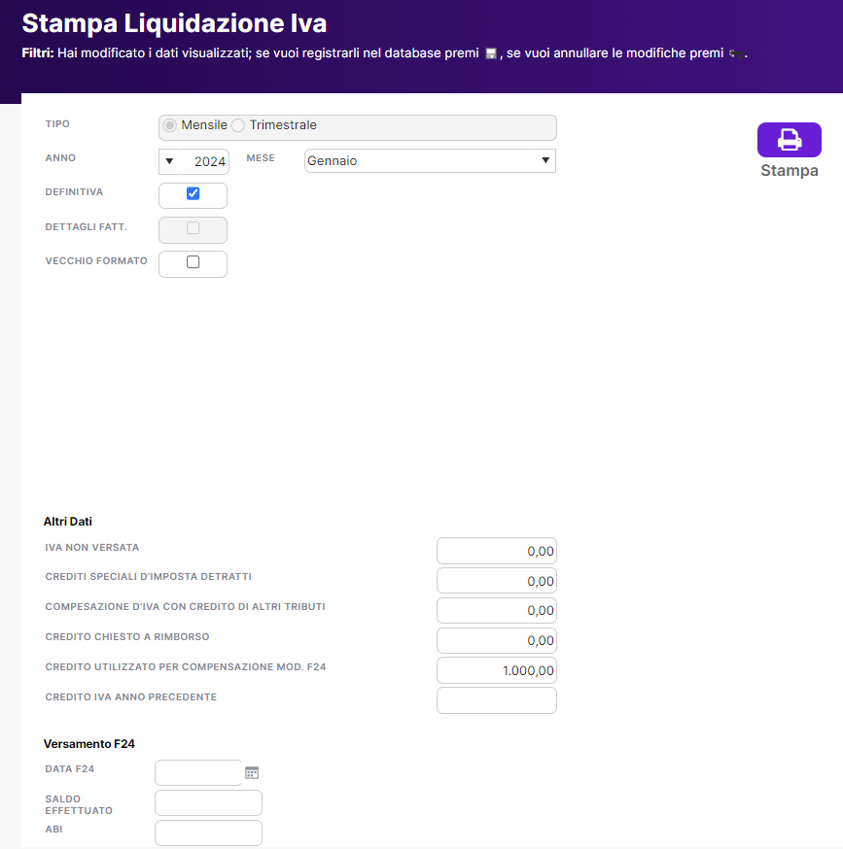Open the Anno dropdown arrow
Image resolution: width=843 pixels, height=849 pixels.
pos(169,161)
